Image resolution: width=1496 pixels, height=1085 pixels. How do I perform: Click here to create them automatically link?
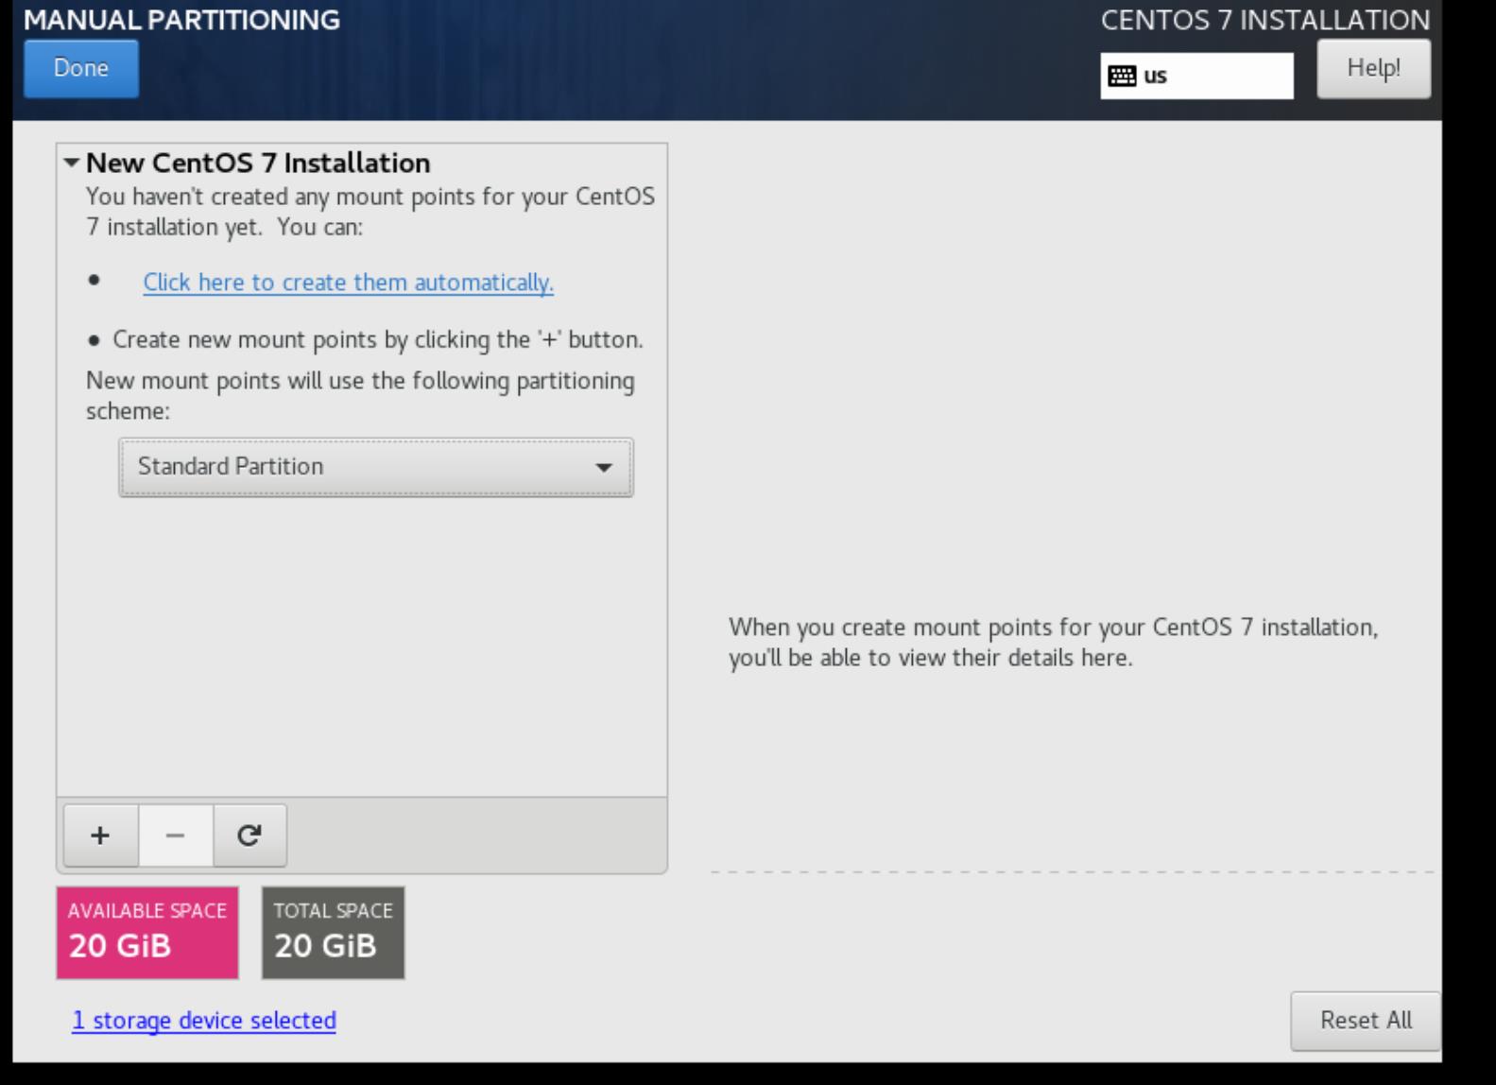(x=348, y=283)
